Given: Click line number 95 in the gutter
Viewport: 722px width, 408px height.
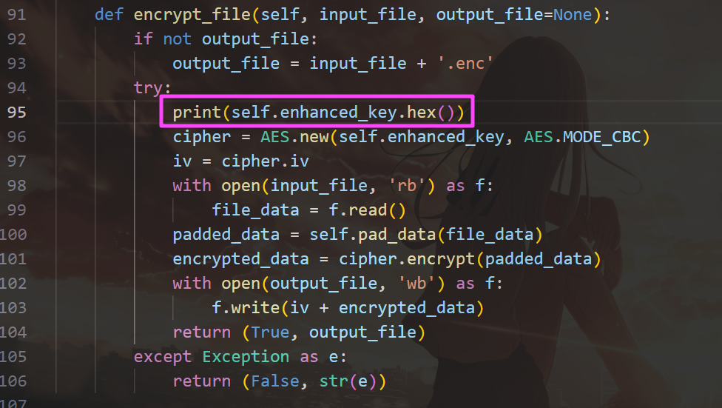Looking at the screenshot, I should 16,112.
